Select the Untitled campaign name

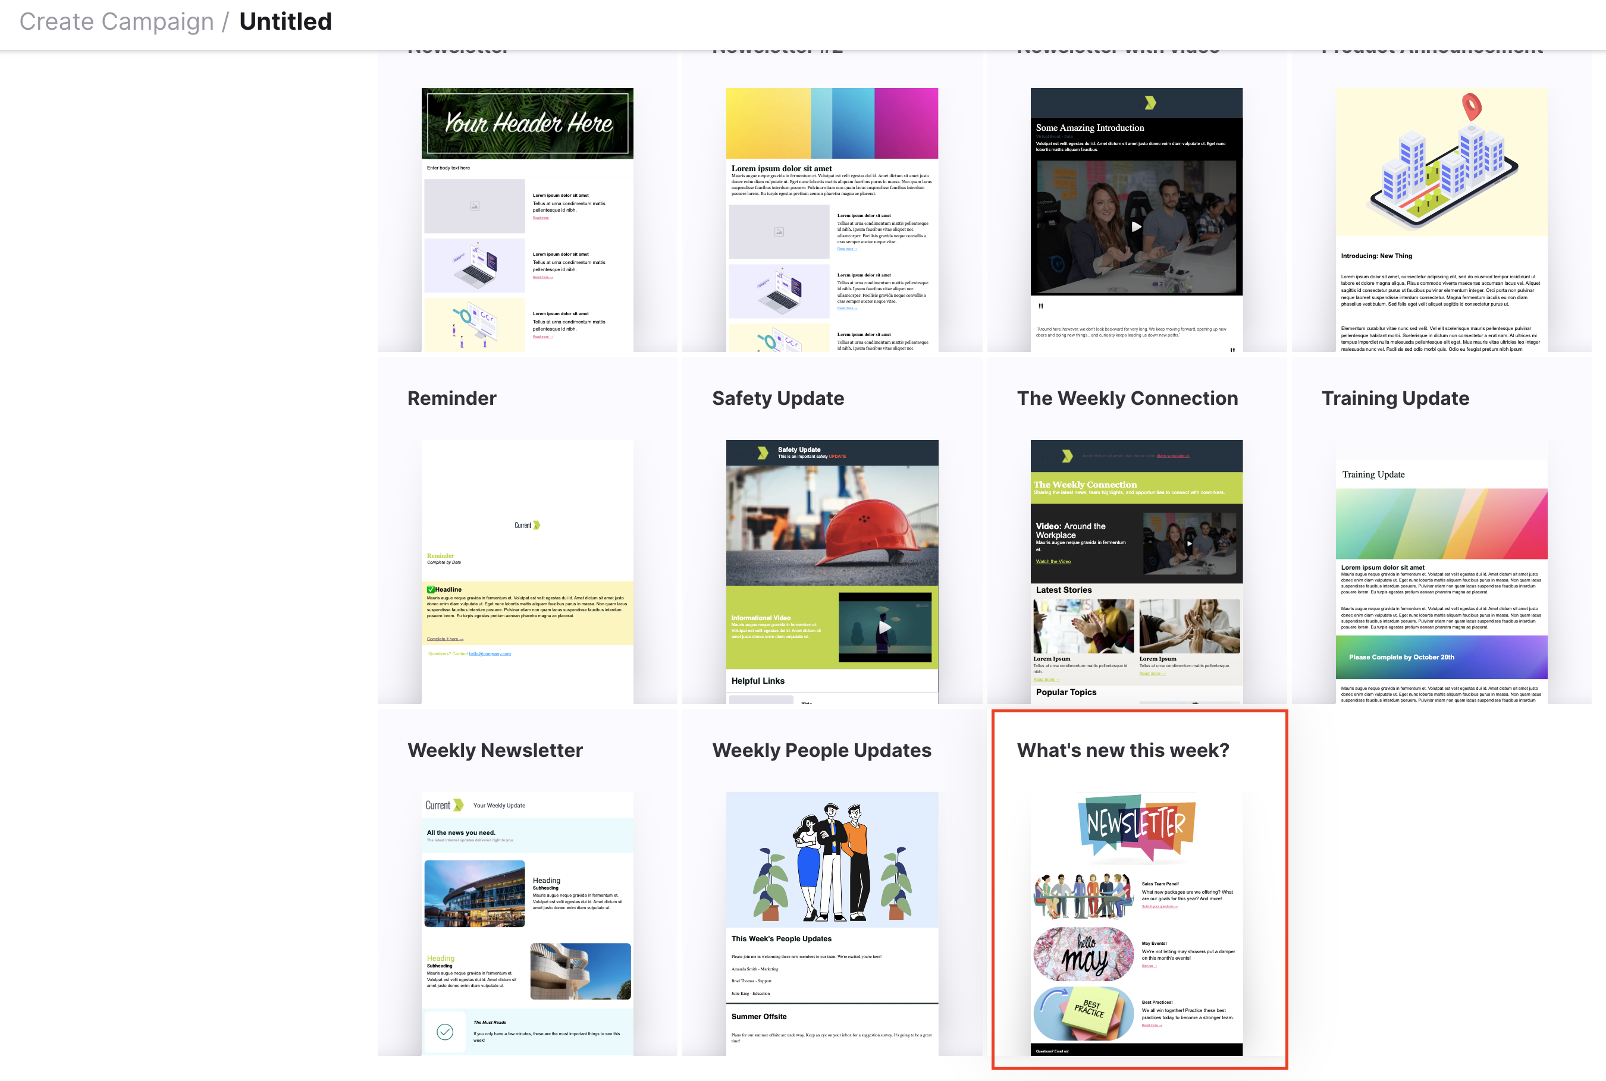click(286, 21)
